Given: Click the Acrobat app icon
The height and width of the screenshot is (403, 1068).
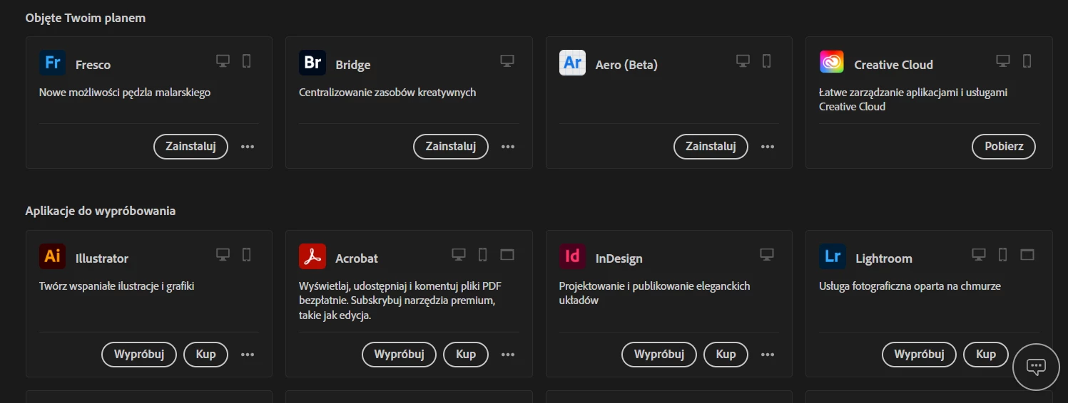Looking at the screenshot, I should click(312, 256).
